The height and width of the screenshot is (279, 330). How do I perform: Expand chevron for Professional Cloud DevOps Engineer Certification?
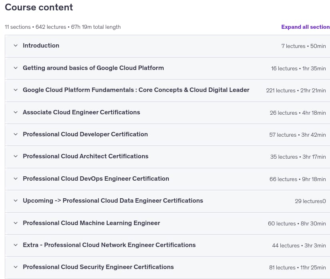16,179
